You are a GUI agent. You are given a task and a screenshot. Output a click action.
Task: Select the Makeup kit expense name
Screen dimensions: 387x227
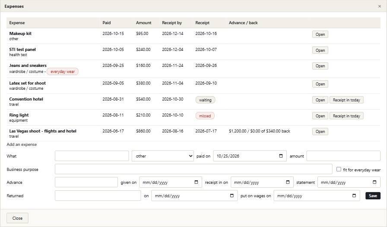click(20, 34)
